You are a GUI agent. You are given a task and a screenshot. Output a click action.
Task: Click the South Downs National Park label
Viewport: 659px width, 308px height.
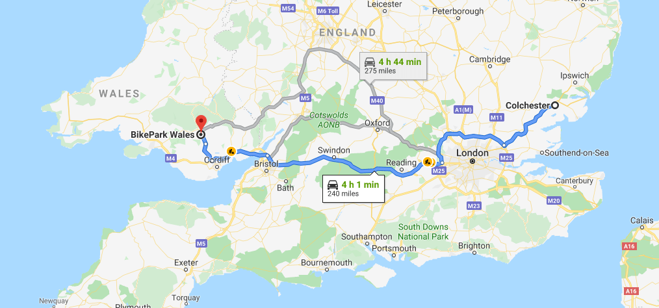point(423,231)
